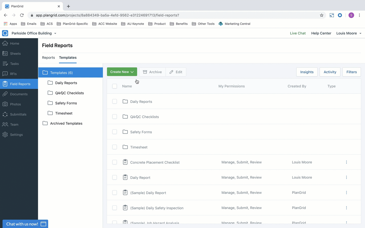Click the Filters button
365x228 pixels.
[351, 72]
